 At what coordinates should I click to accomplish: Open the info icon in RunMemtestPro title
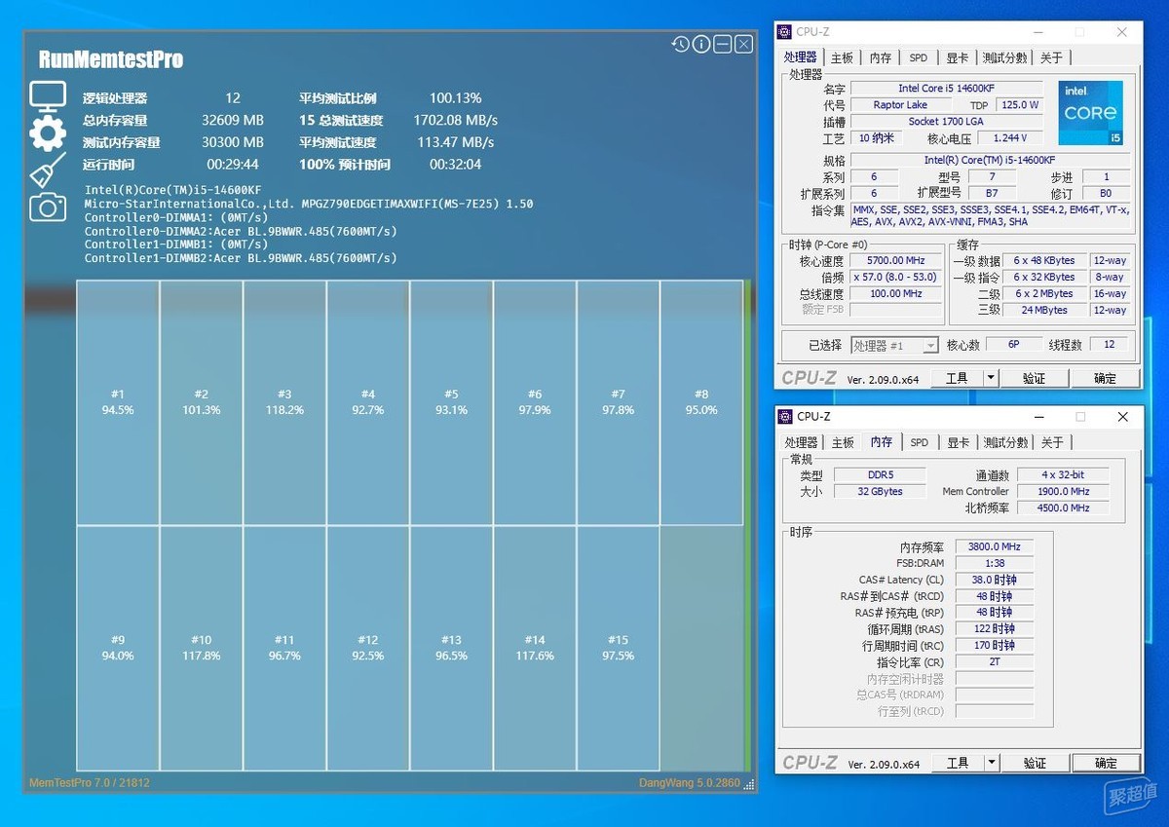[700, 44]
